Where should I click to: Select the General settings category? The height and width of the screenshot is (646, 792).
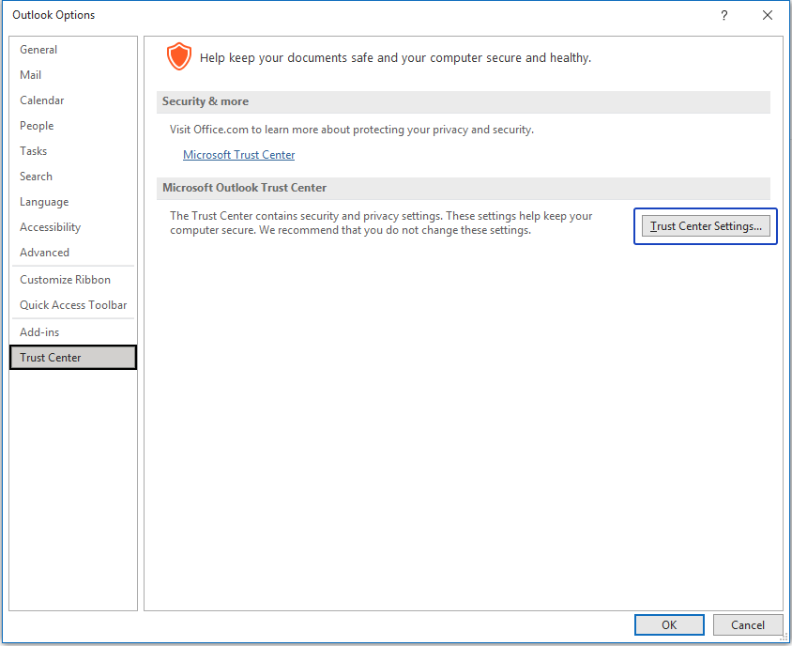tap(38, 49)
